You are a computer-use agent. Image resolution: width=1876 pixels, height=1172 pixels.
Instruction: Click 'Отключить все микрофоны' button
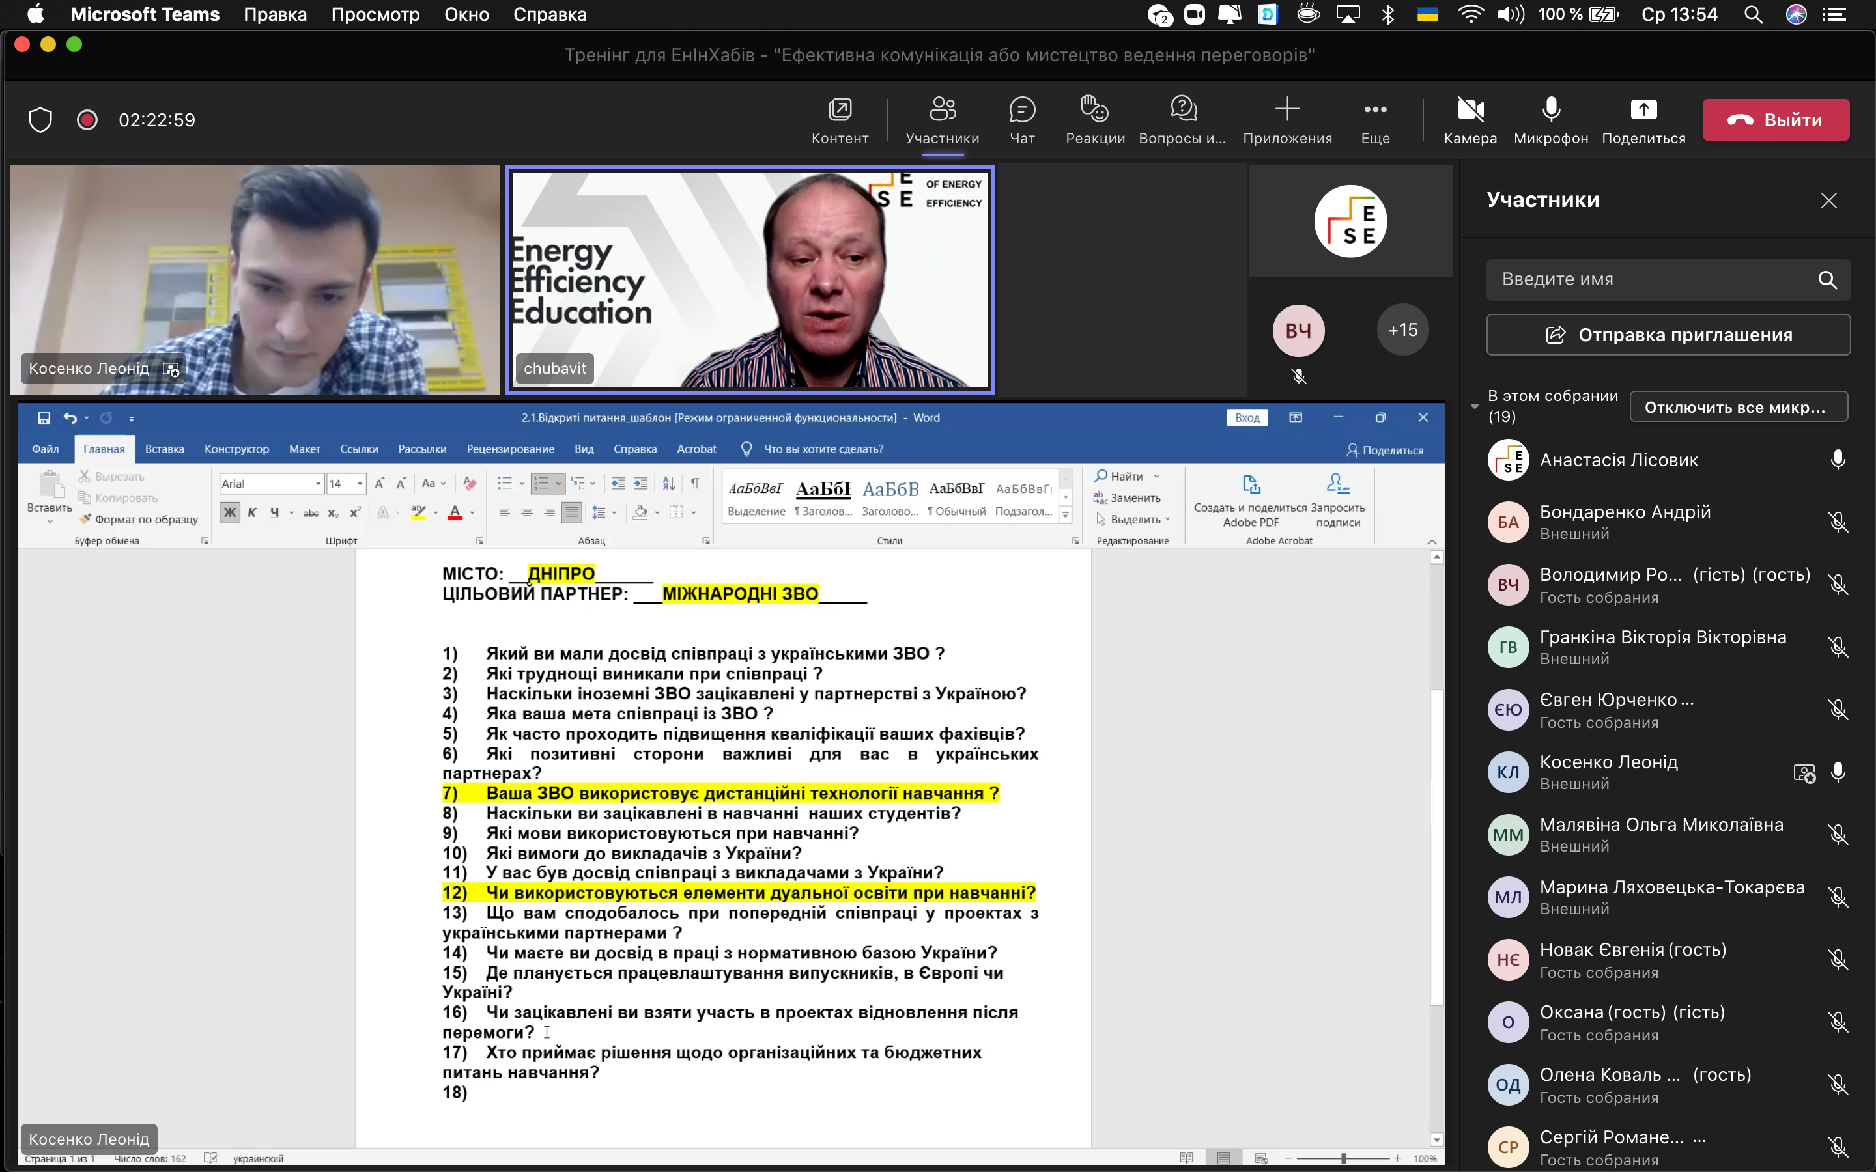tap(1738, 407)
